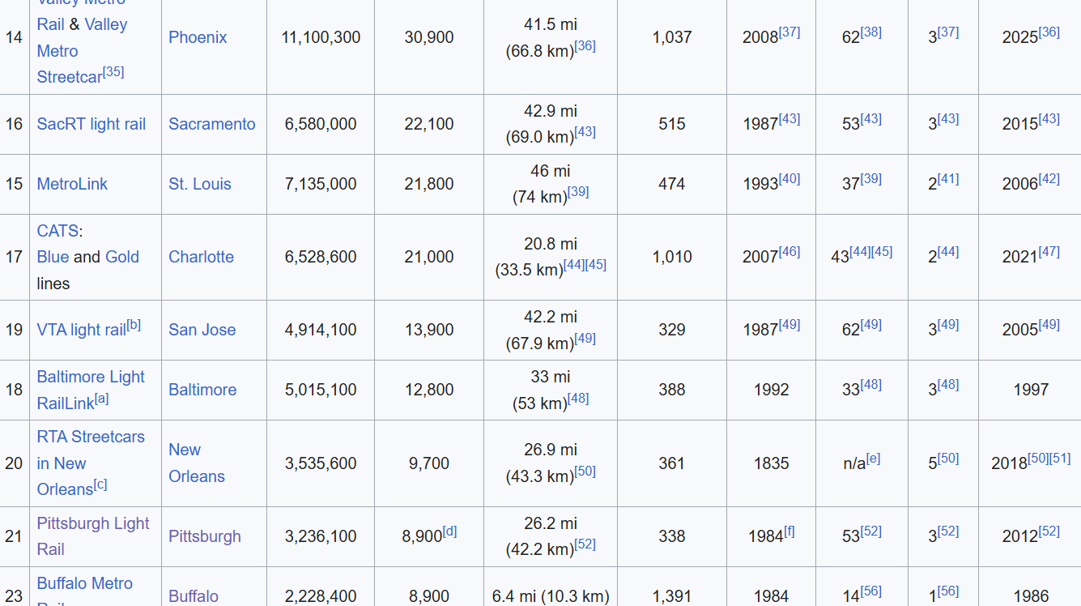Screen dimensions: 1081x606
Task: Select the cell reading 5,015,100
Action: pos(321,390)
